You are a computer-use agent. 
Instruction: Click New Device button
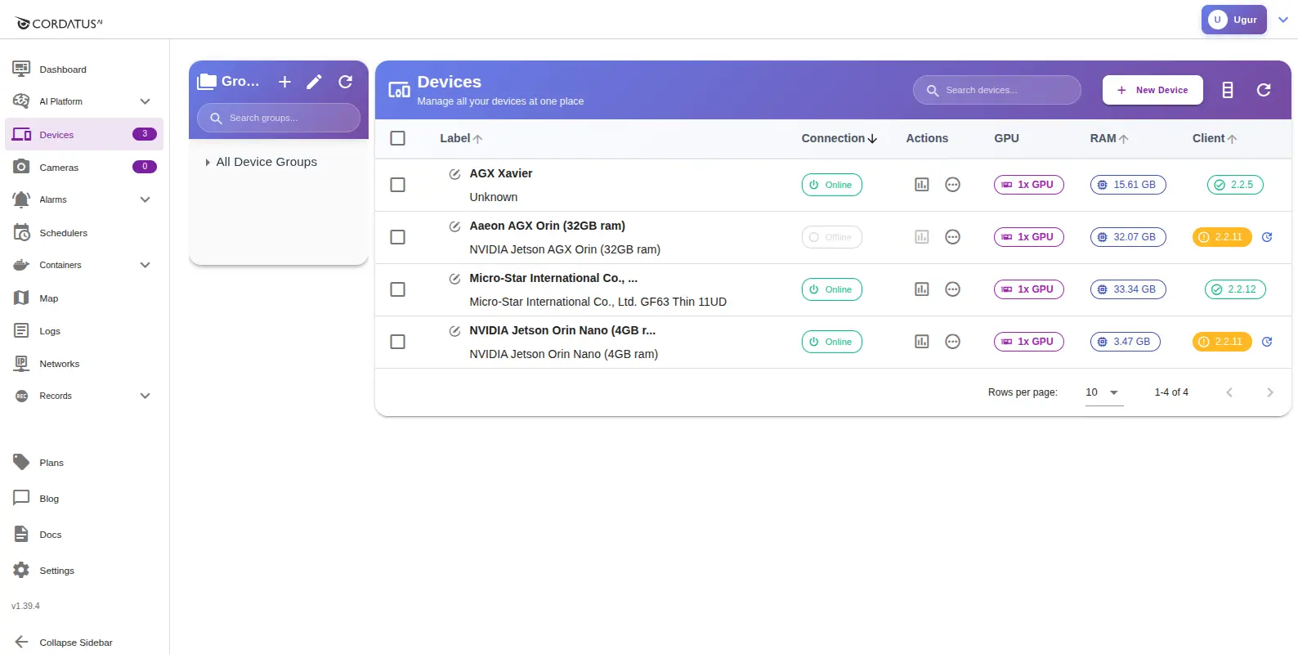[1153, 90]
